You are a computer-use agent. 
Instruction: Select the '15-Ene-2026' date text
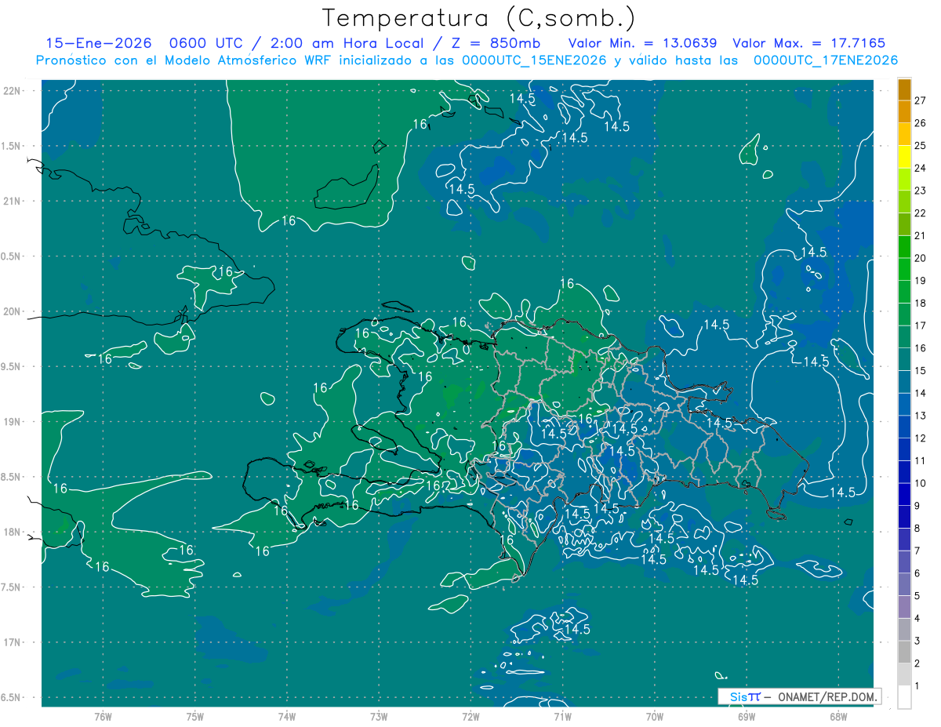(x=98, y=43)
